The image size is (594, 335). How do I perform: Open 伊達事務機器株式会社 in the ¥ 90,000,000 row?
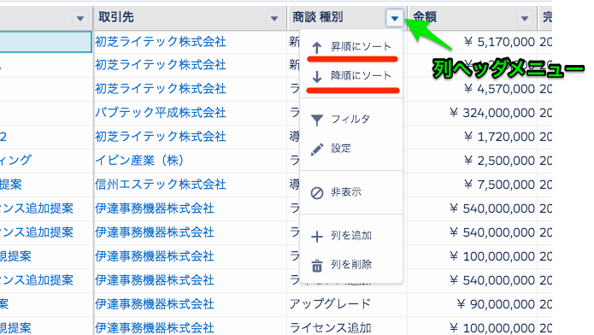(155, 304)
